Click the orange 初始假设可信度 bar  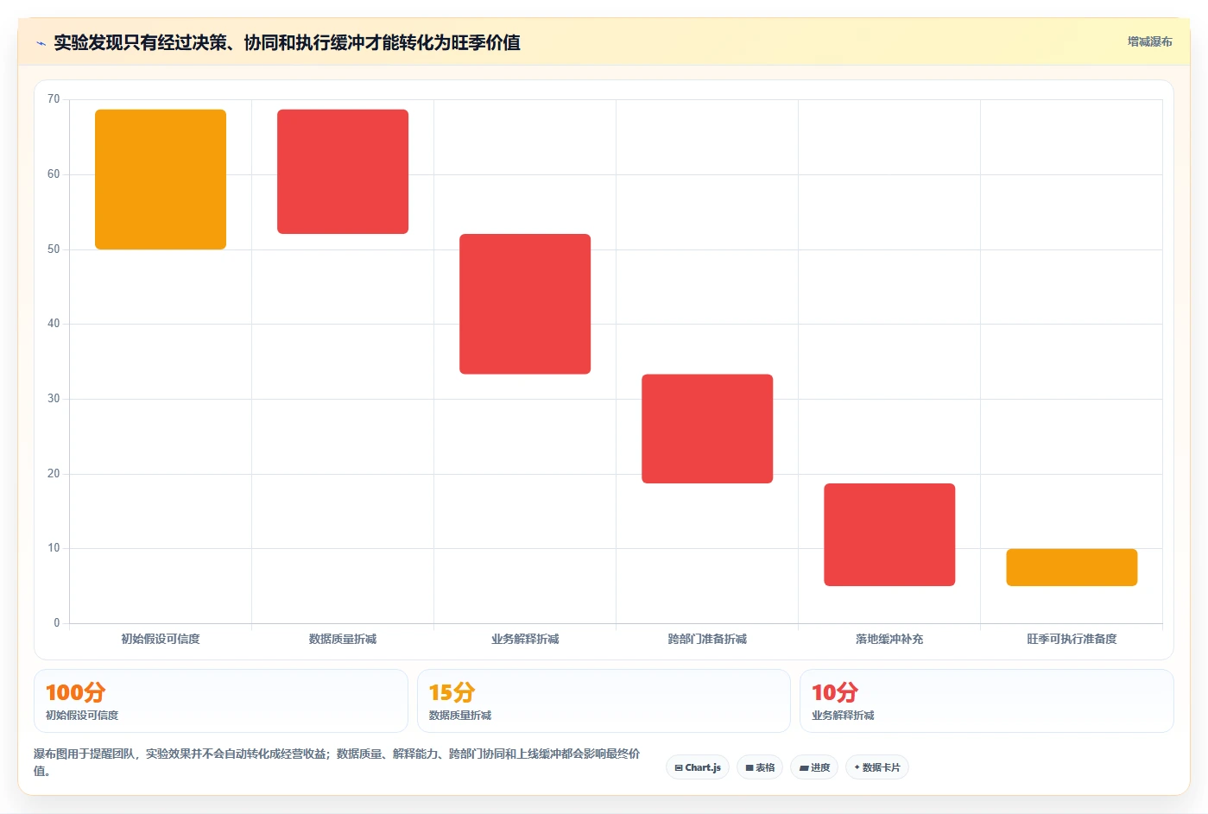[x=161, y=180]
